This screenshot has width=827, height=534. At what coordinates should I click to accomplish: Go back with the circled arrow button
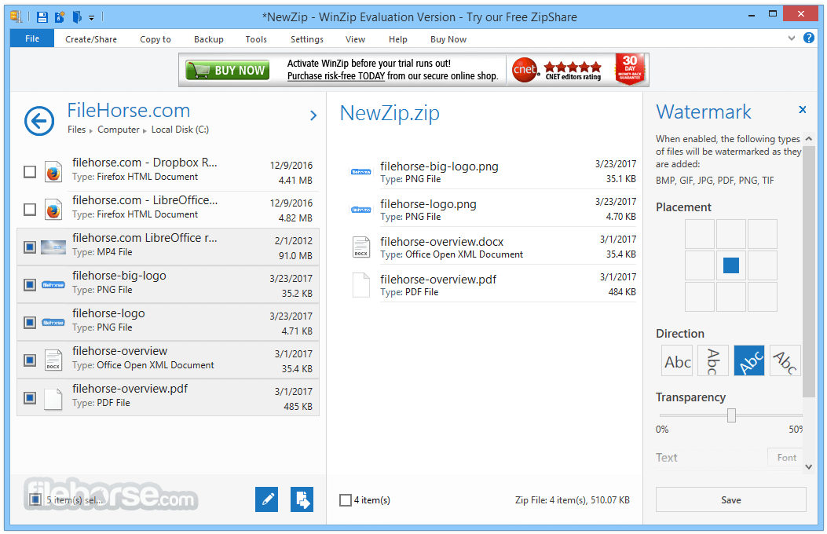(x=39, y=121)
